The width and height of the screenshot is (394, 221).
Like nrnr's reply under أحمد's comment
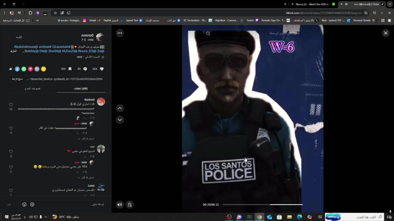click(x=11, y=167)
